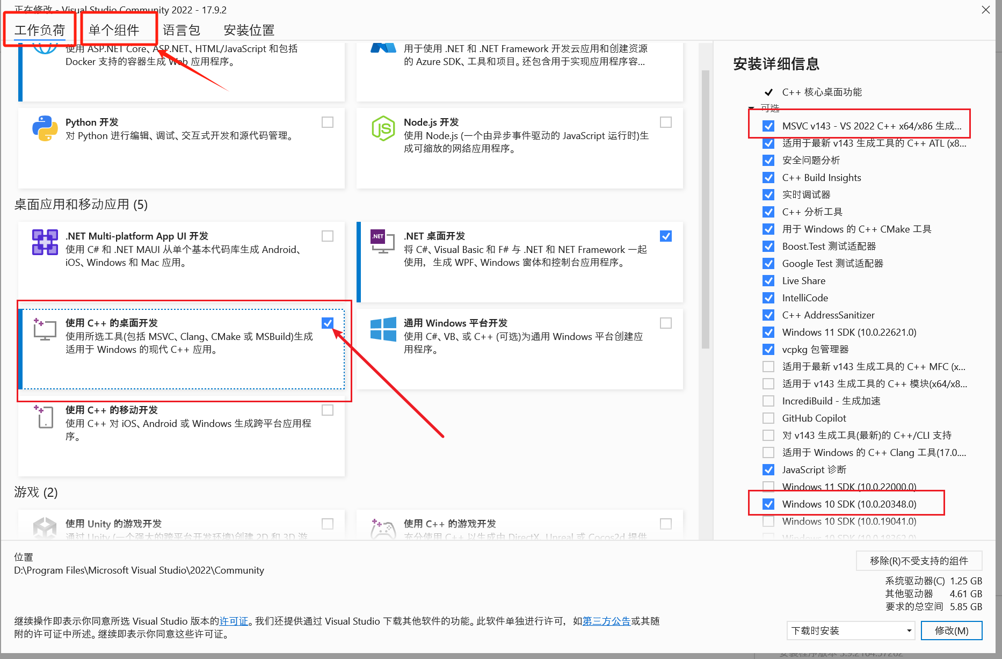Image resolution: width=1002 pixels, height=659 pixels.
Task: Click the Node.js development logo icon
Action: click(383, 128)
